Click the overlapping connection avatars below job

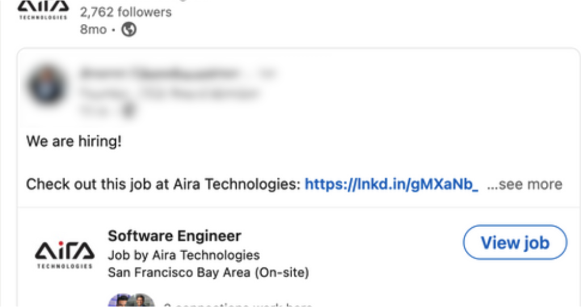click(132, 301)
